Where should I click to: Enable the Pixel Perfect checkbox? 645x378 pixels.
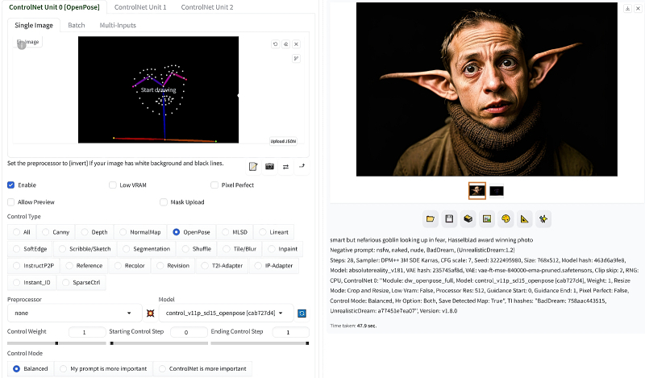[214, 185]
